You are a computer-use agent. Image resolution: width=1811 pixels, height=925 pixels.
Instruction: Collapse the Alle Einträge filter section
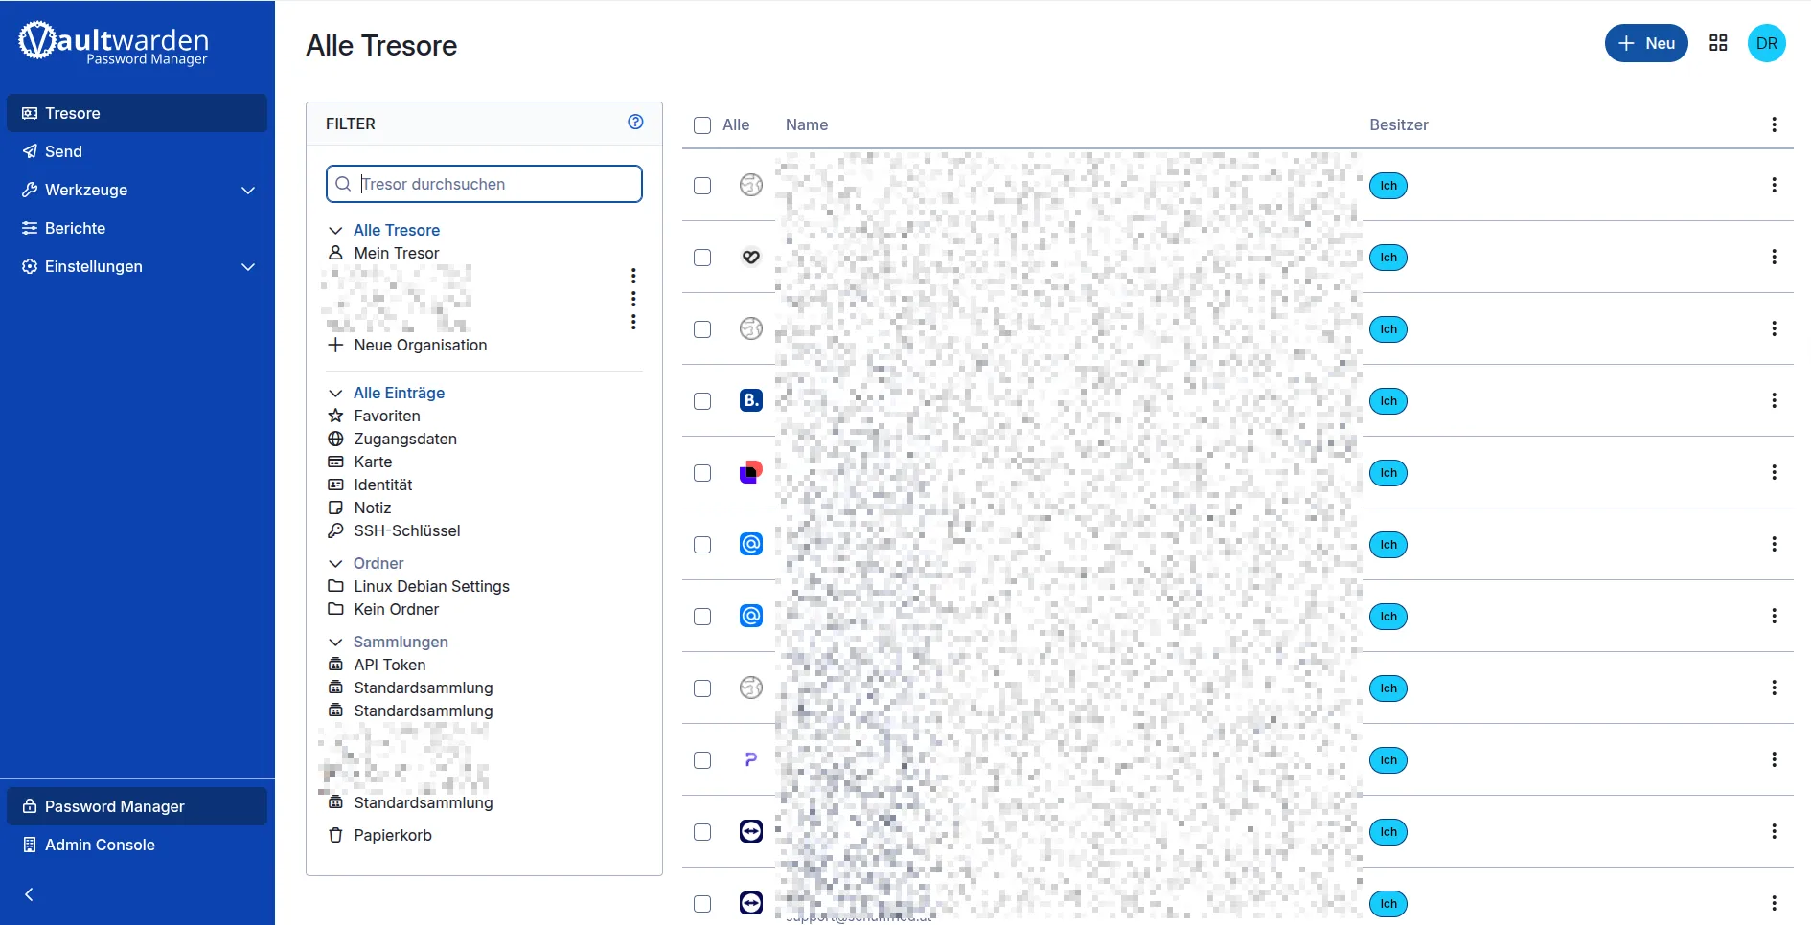pyautogui.click(x=335, y=393)
